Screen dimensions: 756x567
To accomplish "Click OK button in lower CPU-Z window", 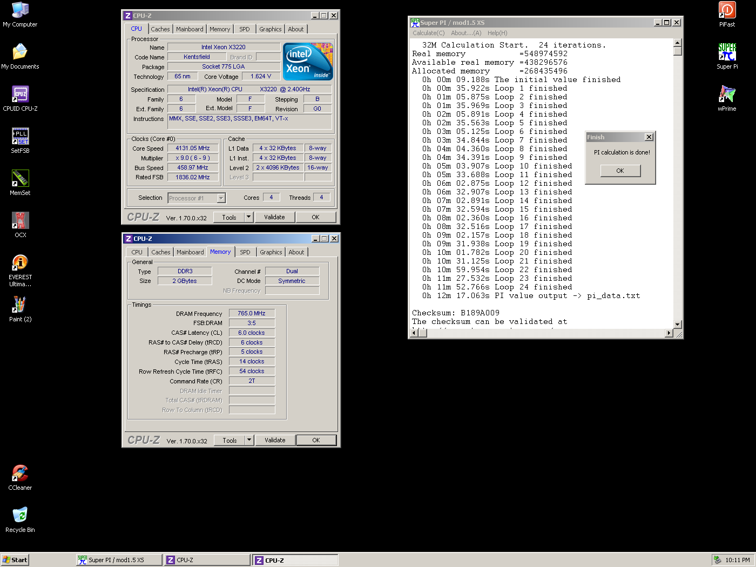I will pos(316,440).
